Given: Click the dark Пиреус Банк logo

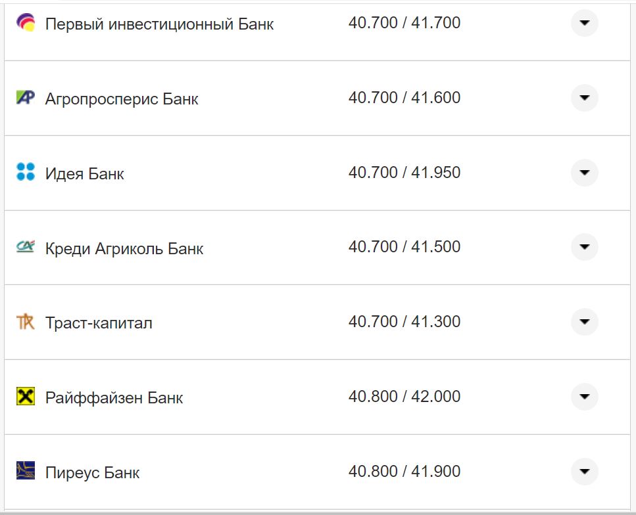Looking at the screenshot, I should point(26,471).
